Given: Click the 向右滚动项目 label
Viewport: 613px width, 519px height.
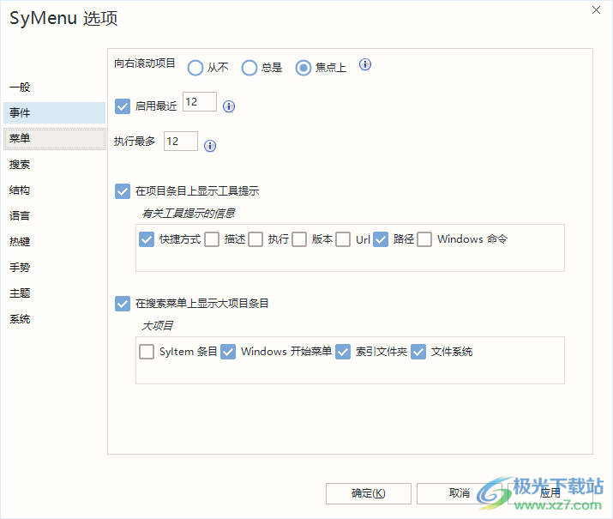Looking at the screenshot, I should pos(145,63).
